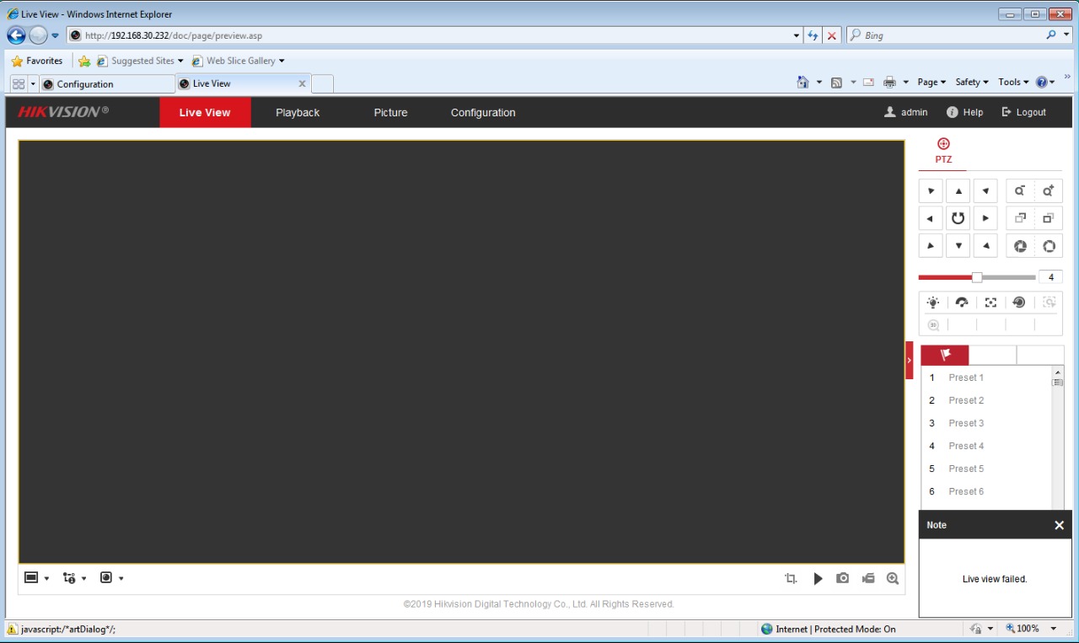
Task: Click the PTZ speed slider handle
Action: coord(977,277)
